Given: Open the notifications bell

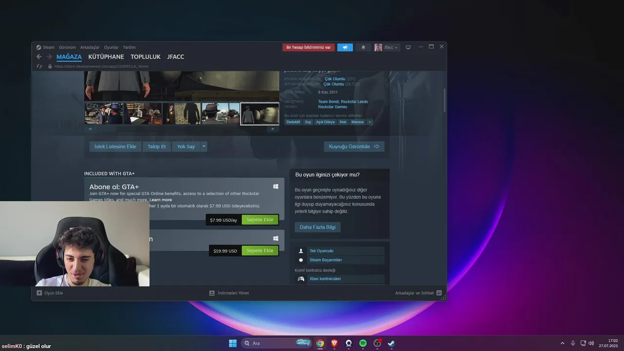Looking at the screenshot, I should click(x=363, y=47).
